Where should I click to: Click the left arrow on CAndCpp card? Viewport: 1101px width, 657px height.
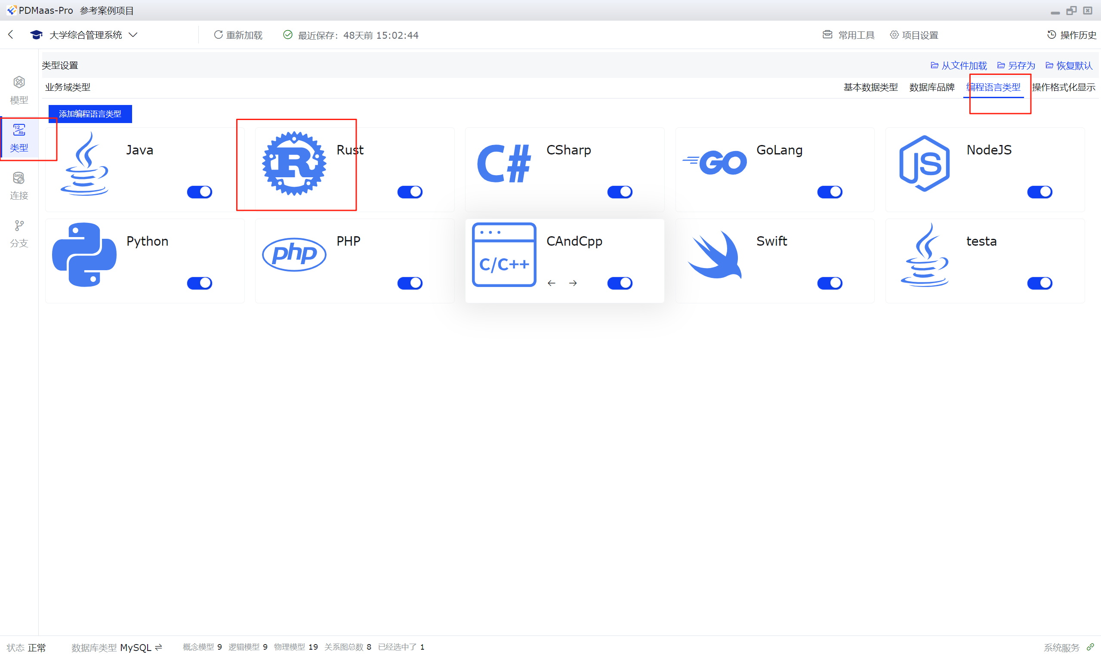[x=551, y=283]
